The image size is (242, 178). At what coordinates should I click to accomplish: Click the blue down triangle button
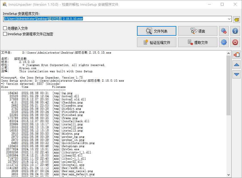coord(237,75)
